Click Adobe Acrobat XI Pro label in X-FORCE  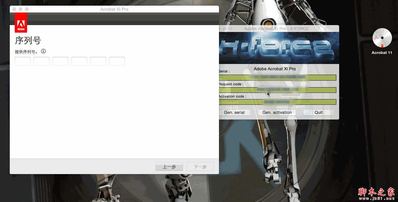275,69
